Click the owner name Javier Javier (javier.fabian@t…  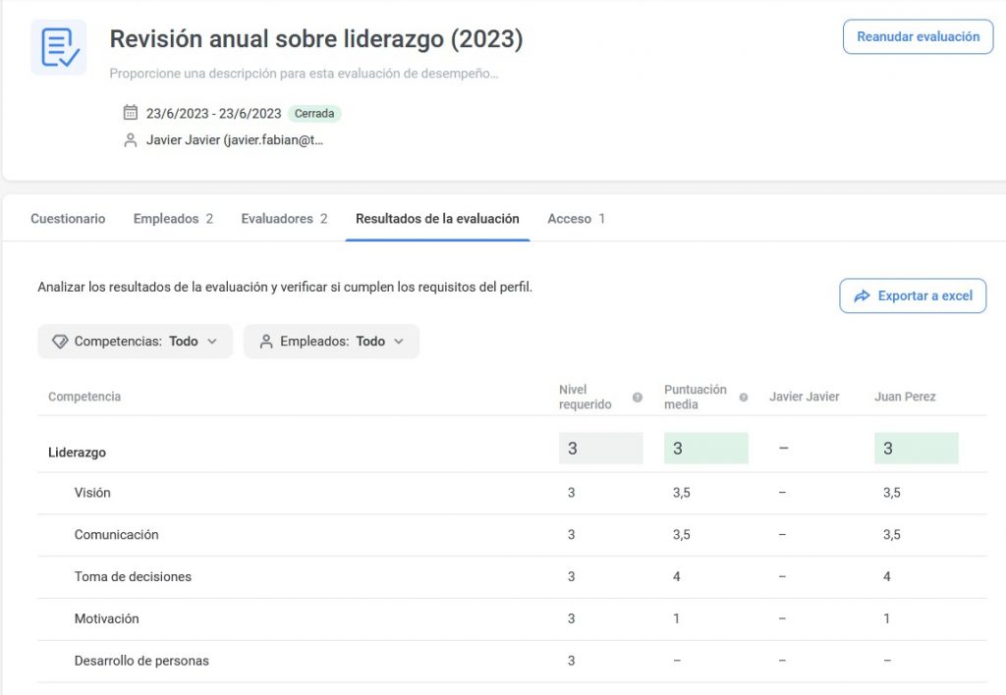(234, 139)
